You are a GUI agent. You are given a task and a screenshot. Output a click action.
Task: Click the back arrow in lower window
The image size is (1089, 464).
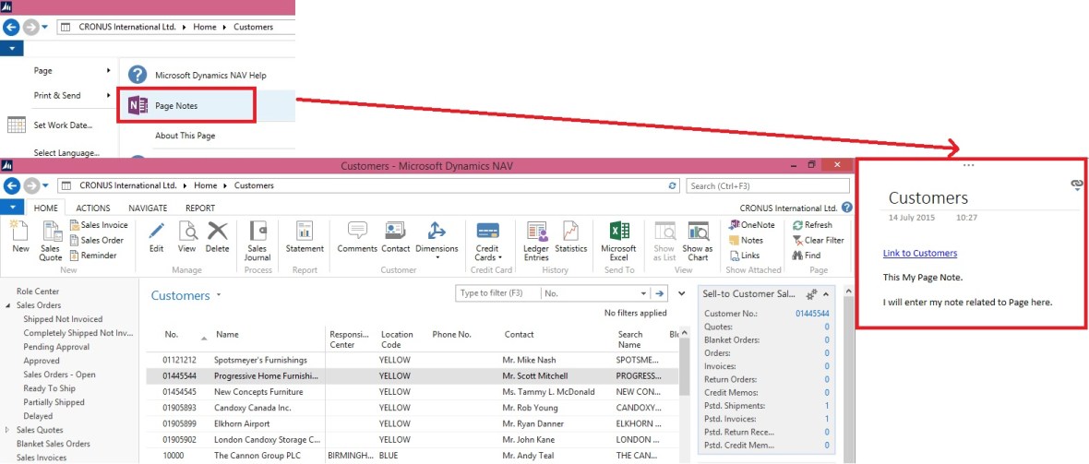pos(11,185)
